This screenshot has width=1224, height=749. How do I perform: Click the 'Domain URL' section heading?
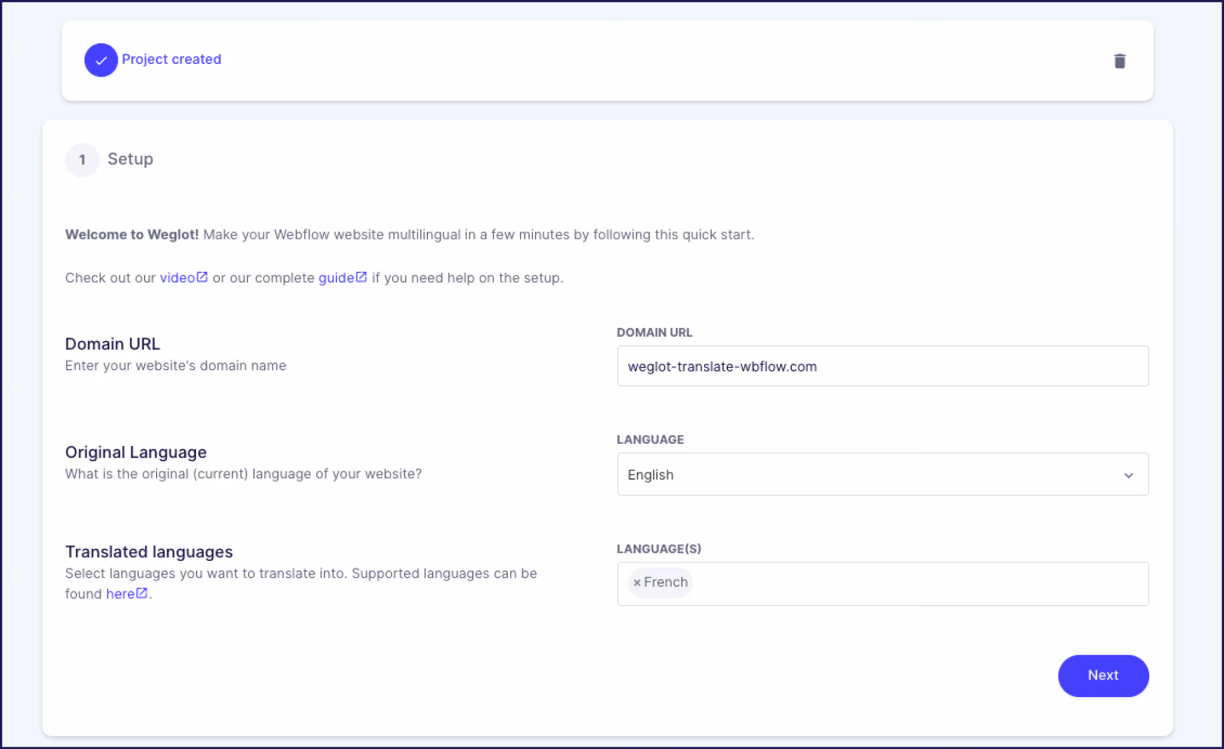112,344
